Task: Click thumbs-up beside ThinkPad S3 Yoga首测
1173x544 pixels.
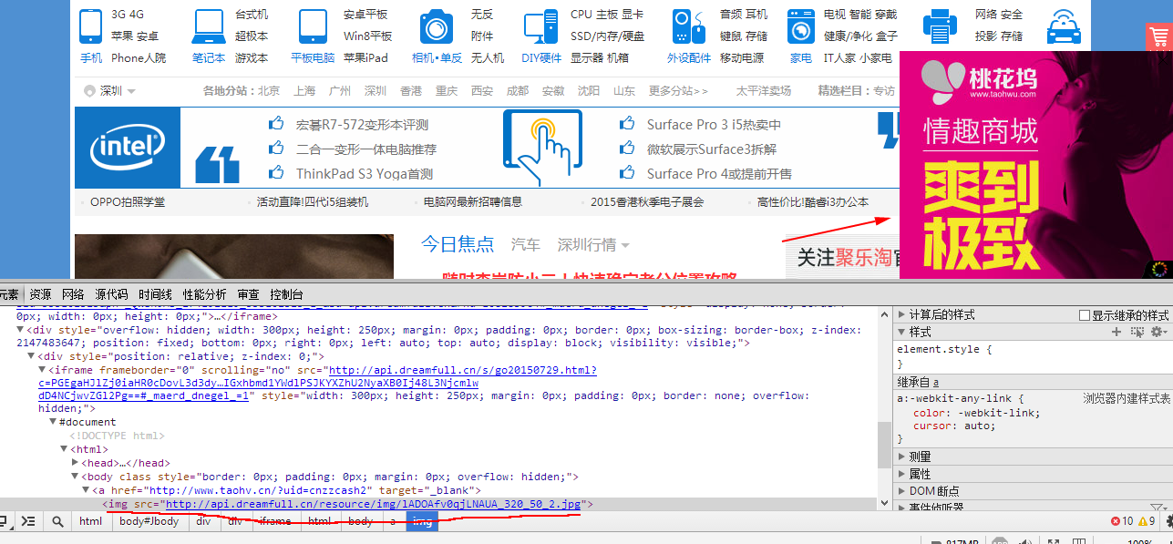Action: (277, 172)
